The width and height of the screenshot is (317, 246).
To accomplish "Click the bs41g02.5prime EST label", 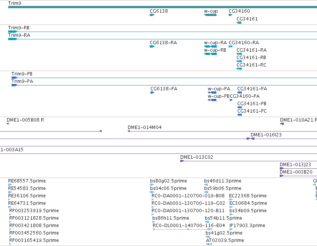I will click(224, 233).
